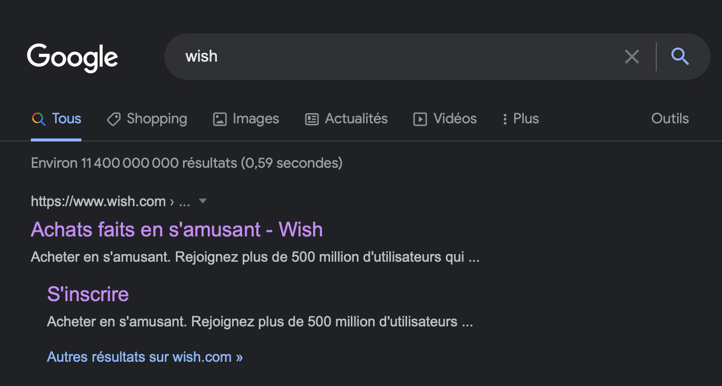The width and height of the screenshot is (722, 386).
Task: Click the Images picture icon
Action: coord(219,118)
